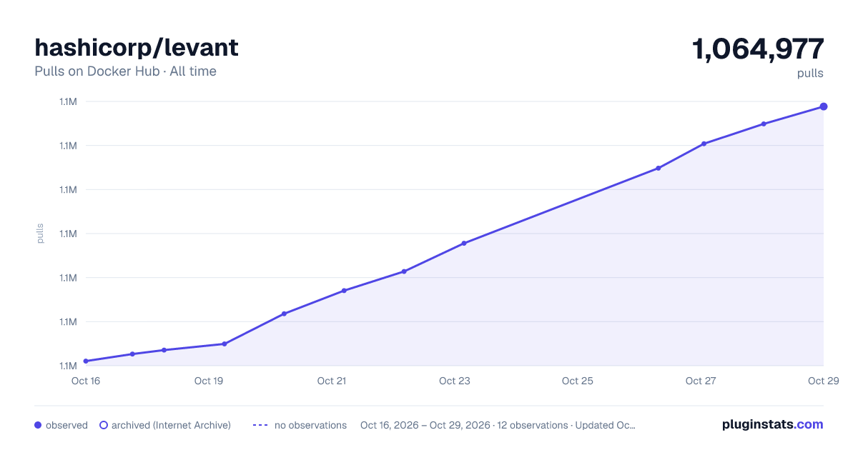This screenshot has height=450, width=858.
Task: Select the data point above the Oct 19 label
Action: [x=225, y=344]
